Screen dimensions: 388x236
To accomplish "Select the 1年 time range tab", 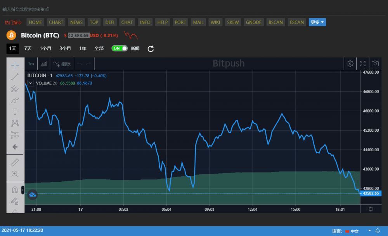I will tap(83, 48).
